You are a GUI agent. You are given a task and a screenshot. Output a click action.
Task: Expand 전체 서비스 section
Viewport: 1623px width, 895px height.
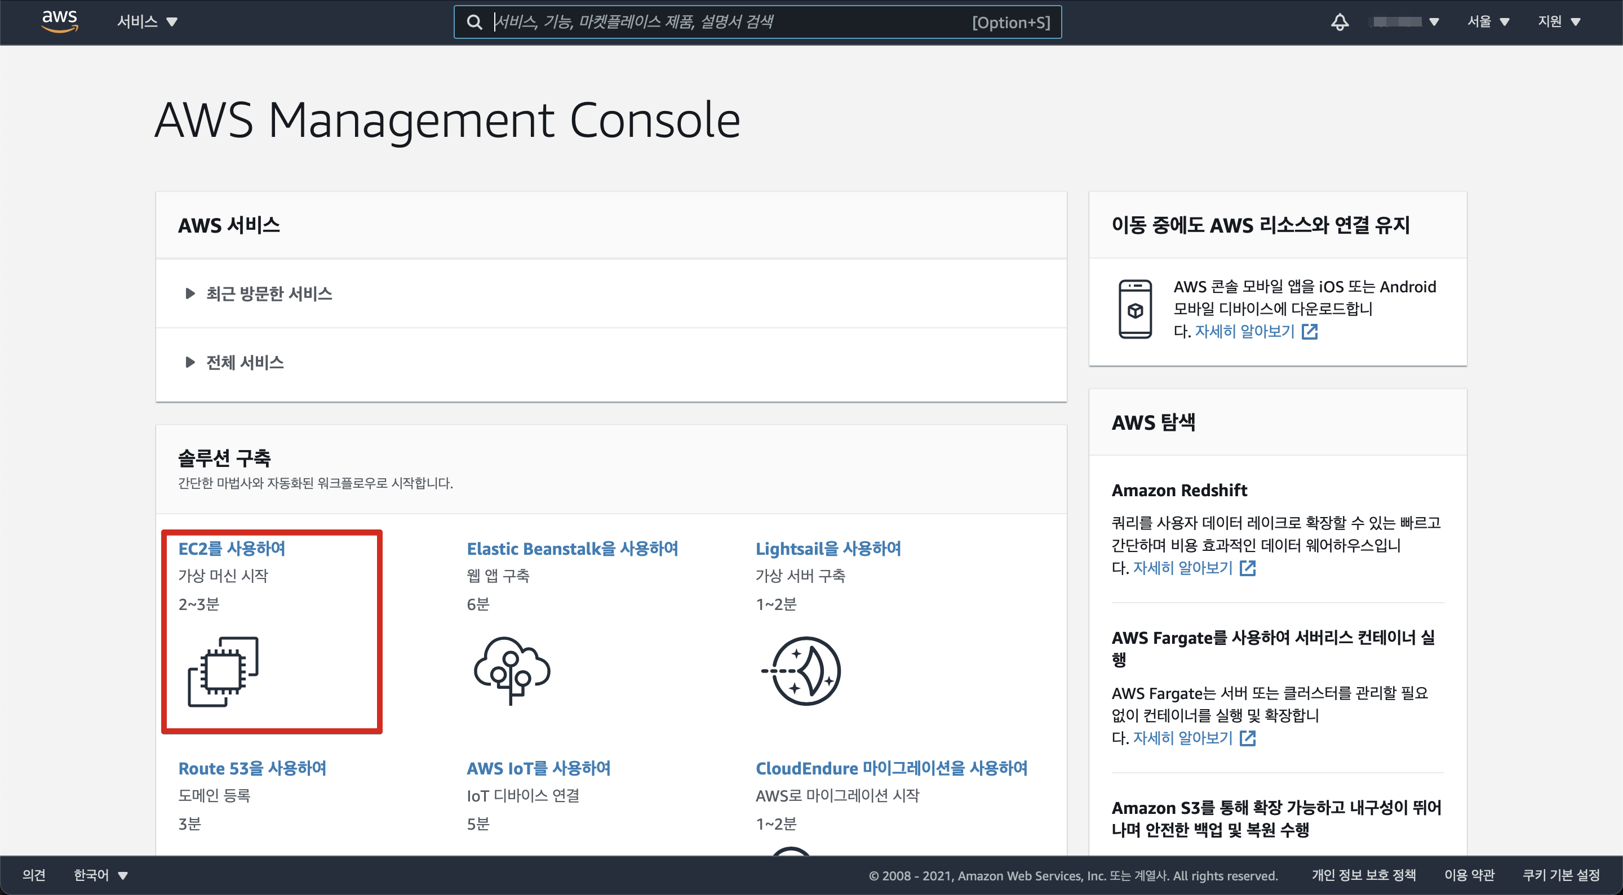click(x=245, y=362)
